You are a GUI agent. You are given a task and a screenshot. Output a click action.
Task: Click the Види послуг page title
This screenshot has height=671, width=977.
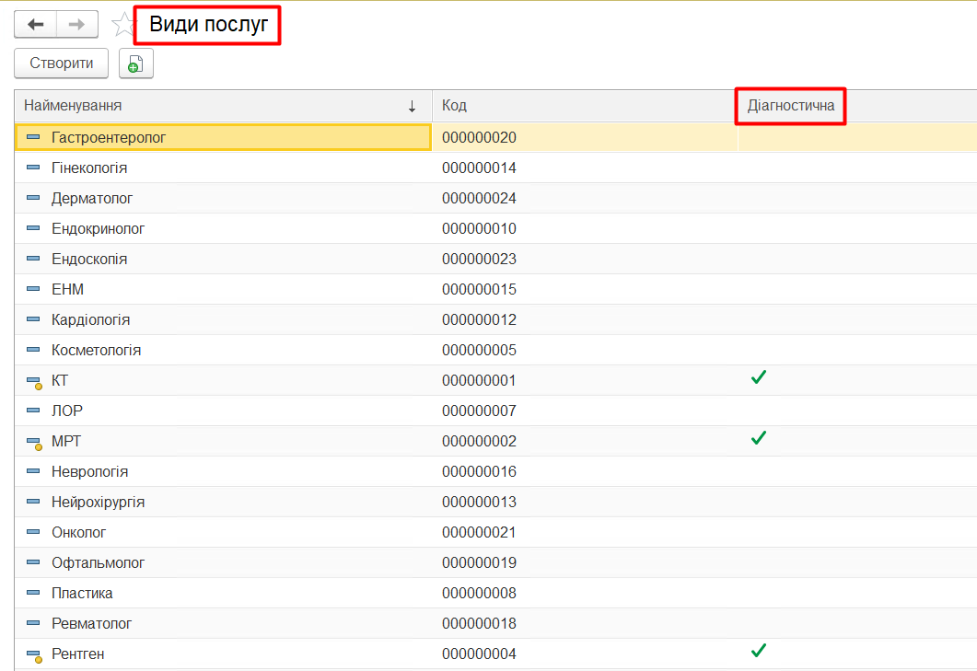click(209, 25)
